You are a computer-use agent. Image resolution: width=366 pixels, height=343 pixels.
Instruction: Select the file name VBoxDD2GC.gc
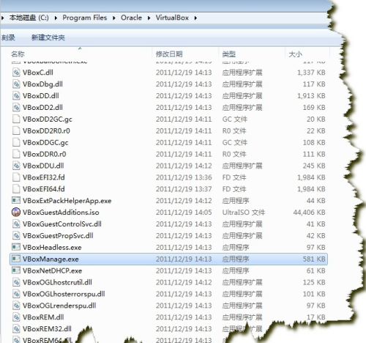pos(48,119)
